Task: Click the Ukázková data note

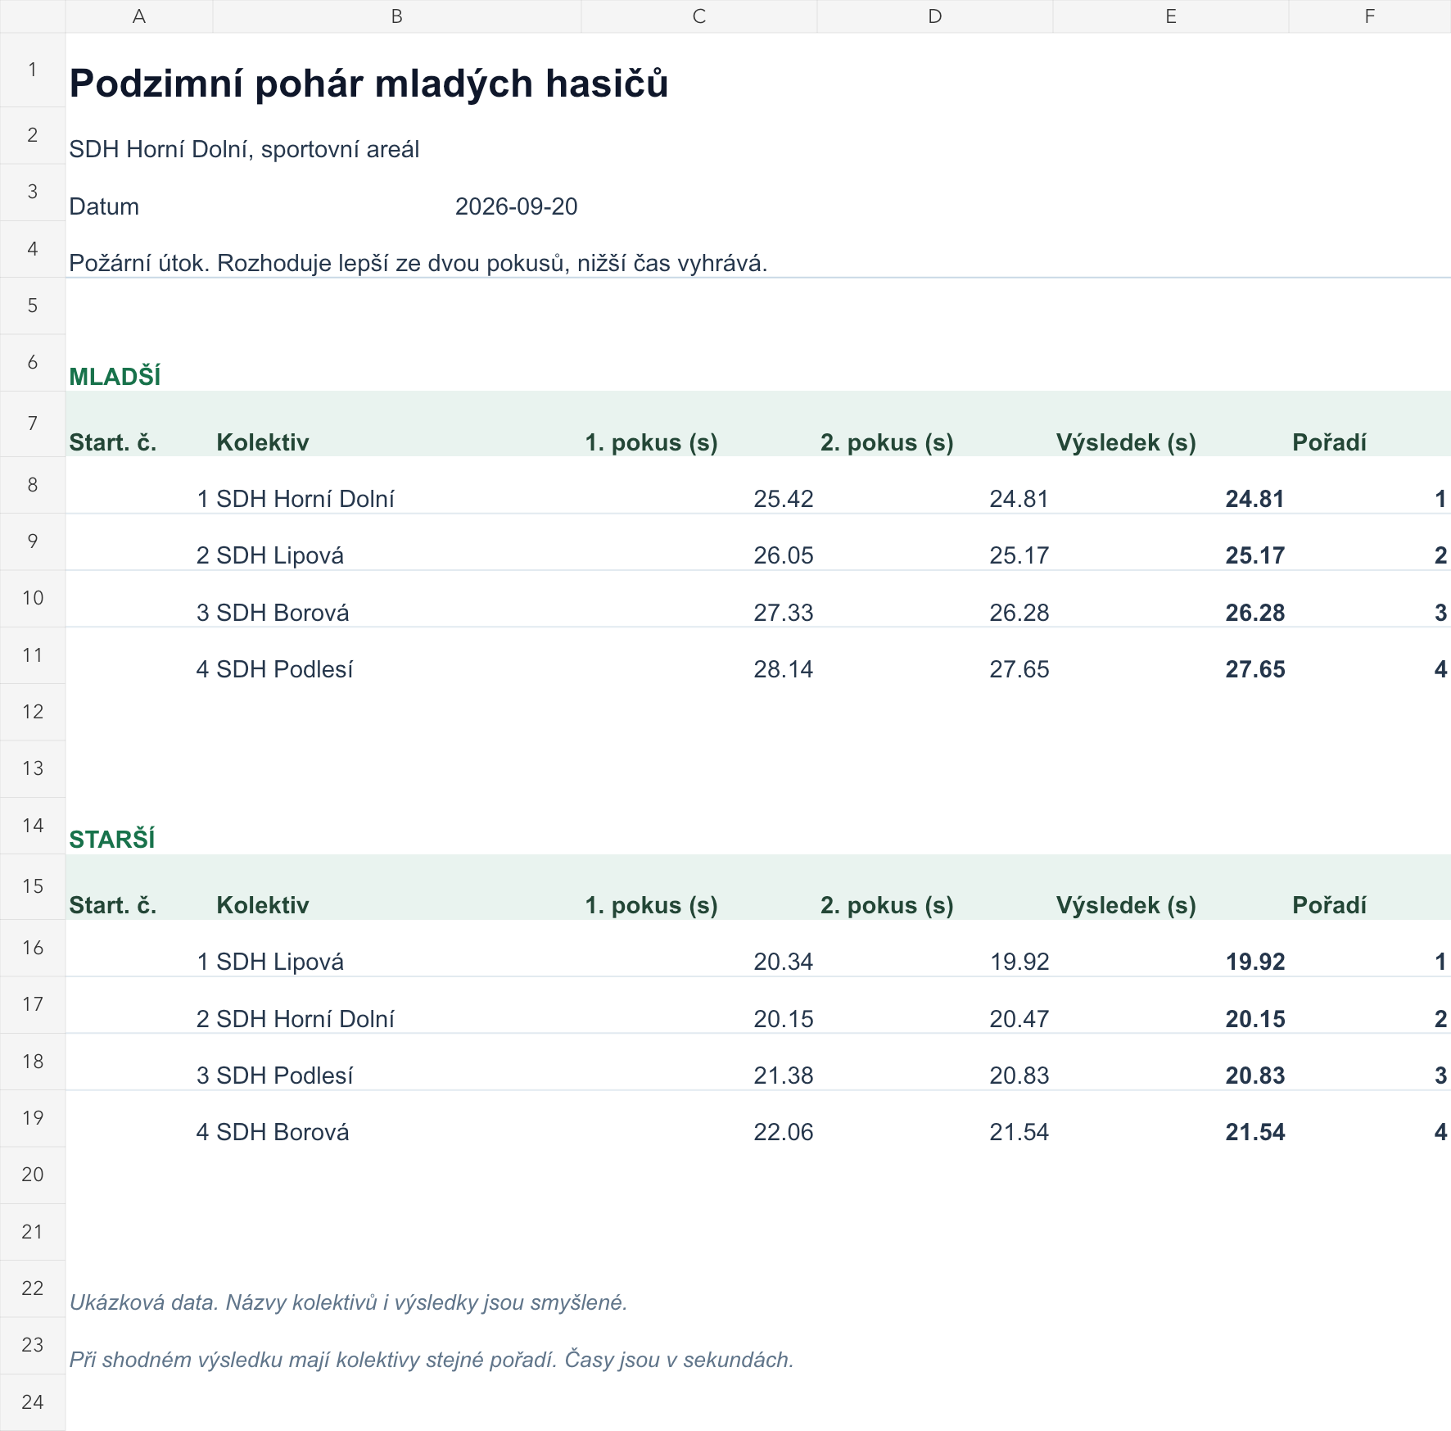Action: point(348,1302)
